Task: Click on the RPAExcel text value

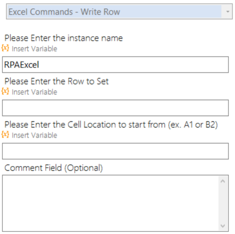Action: tap(22, 65)
